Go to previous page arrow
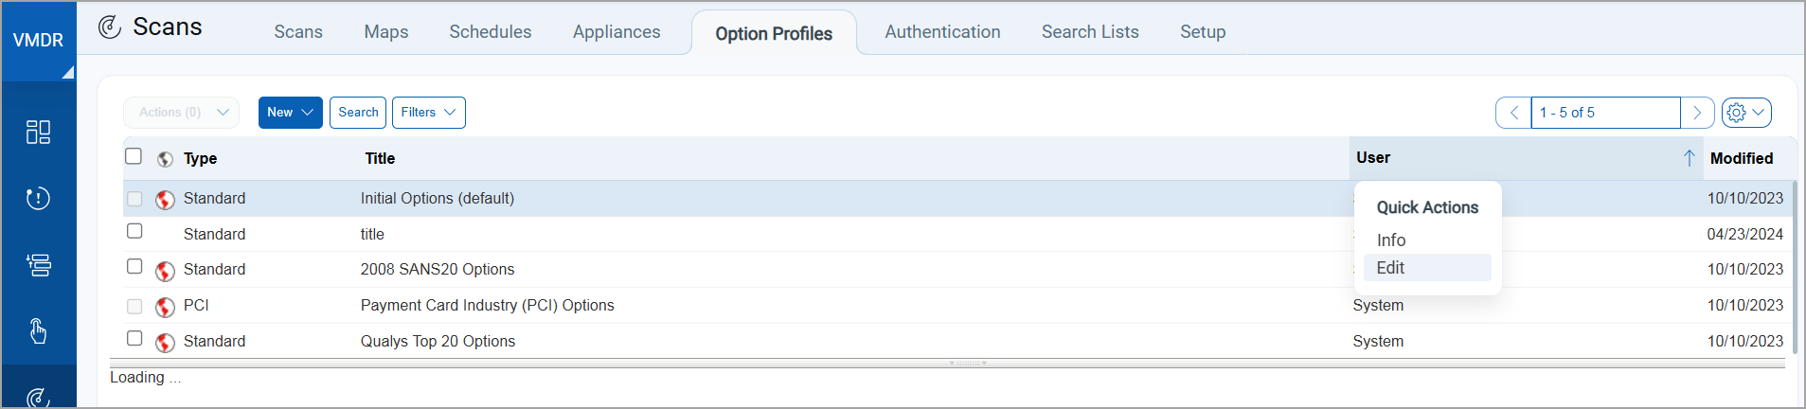Viewport: 1806px width, 409px height. click(1513, 113)
